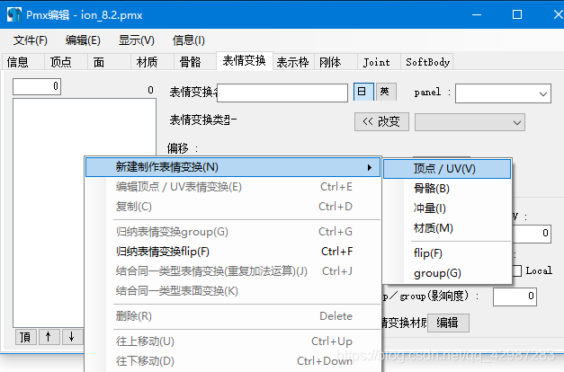
Task: Click the up arrow move button
Action: (49, 338)
